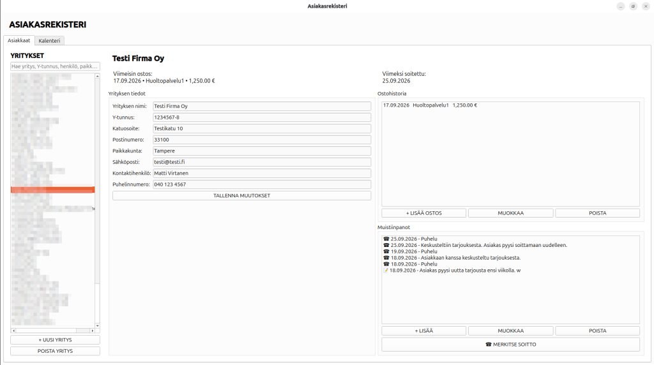Click the company search field

(55, 66)
